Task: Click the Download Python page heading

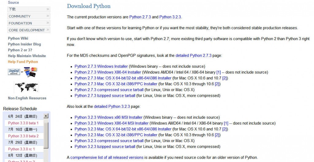Action: pos(89,6)
